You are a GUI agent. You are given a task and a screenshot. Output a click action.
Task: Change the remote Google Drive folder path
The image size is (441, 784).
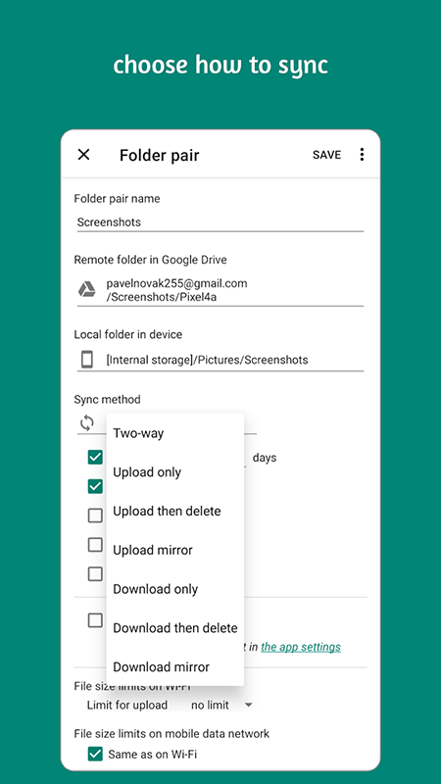[220, 290]
